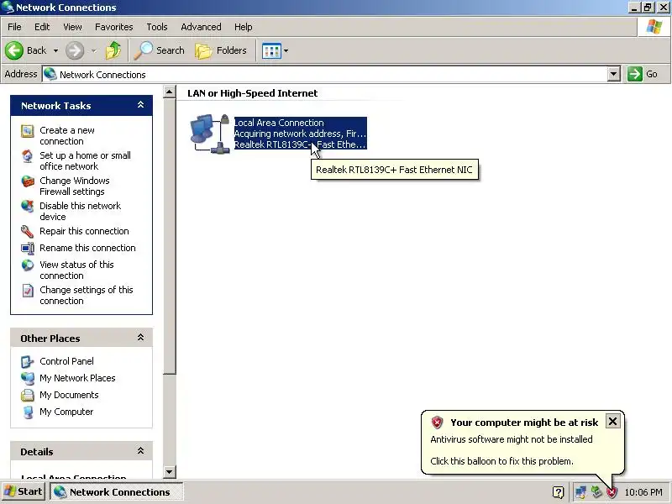Click the Control Panel icon
This screenshot has height=504, width=672.
pyautogui.click(x=28, y=362)
